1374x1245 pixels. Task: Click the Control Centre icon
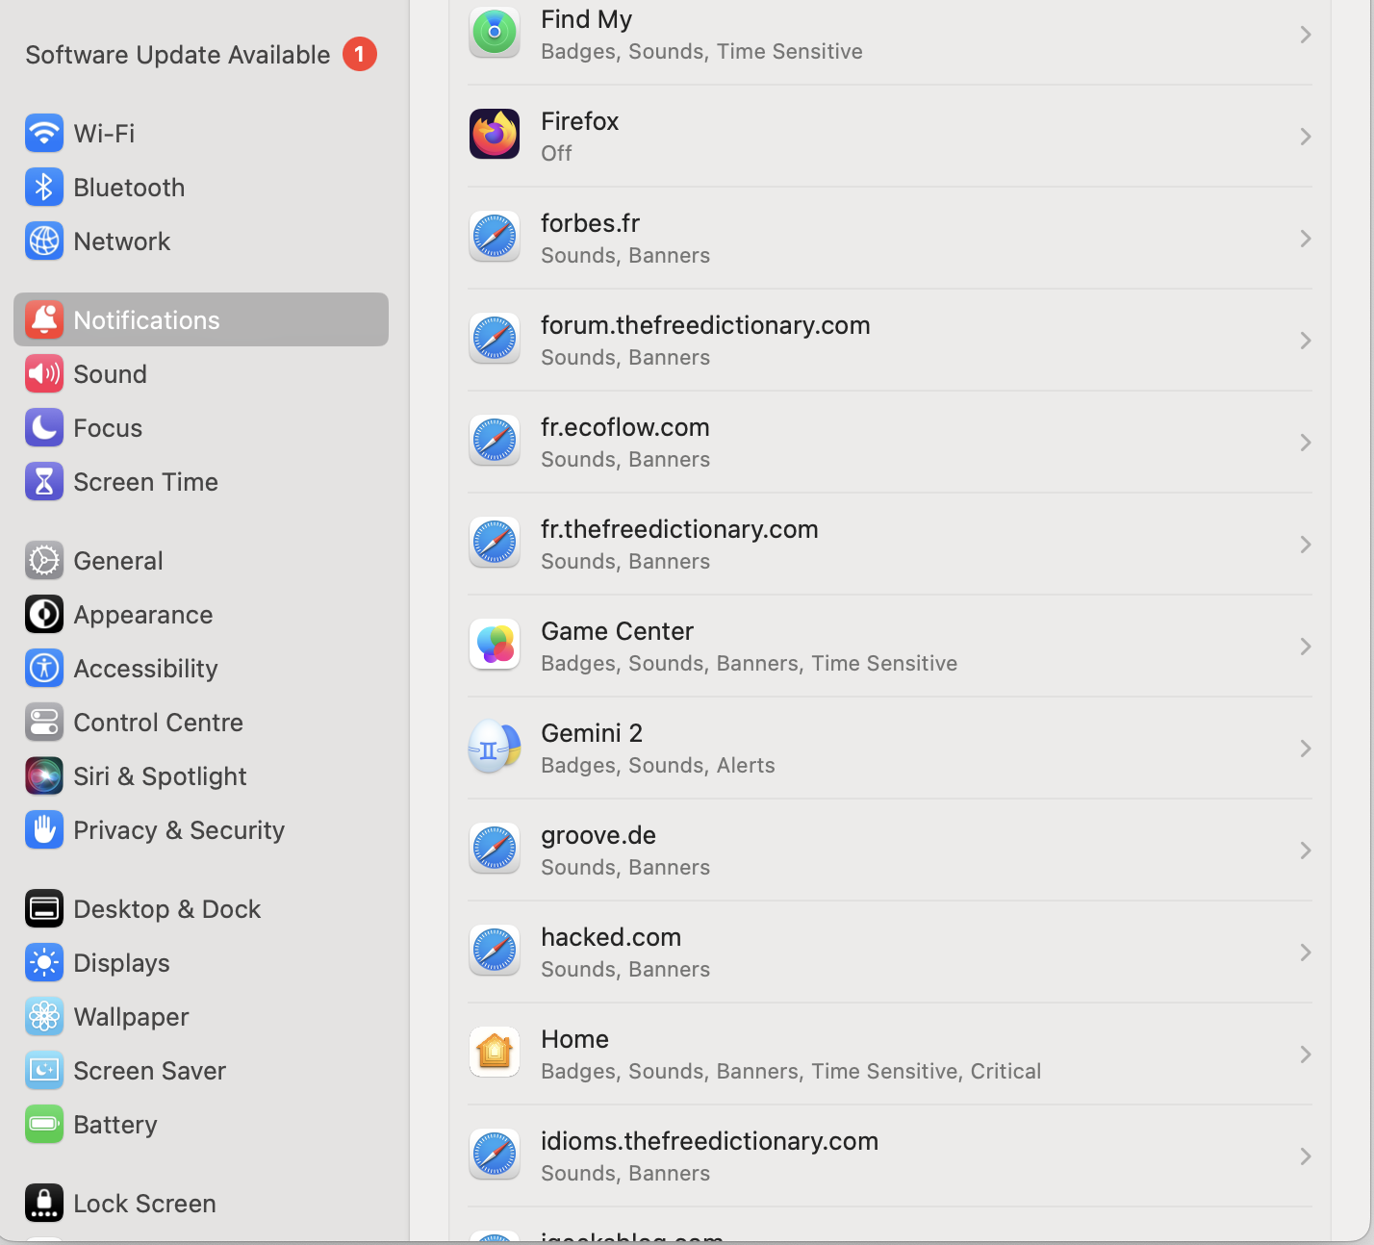[44, 722]
